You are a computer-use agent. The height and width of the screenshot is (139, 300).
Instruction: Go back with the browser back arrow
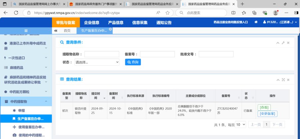tap(6, 13)
